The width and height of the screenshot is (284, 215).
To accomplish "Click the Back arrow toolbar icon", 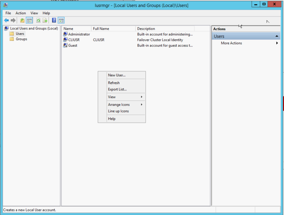I will click(x=6, y=21).
